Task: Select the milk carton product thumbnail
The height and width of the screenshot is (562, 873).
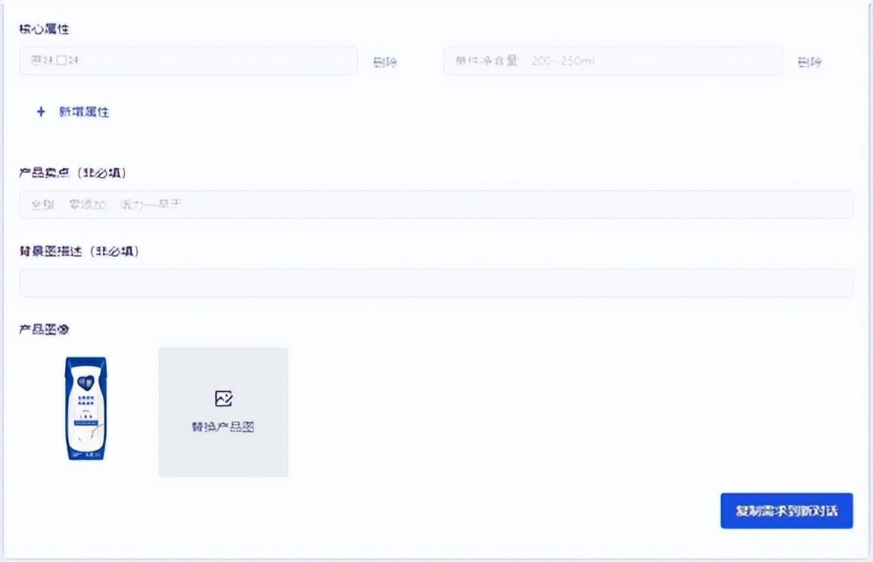Action: click(x=85, y=409)
